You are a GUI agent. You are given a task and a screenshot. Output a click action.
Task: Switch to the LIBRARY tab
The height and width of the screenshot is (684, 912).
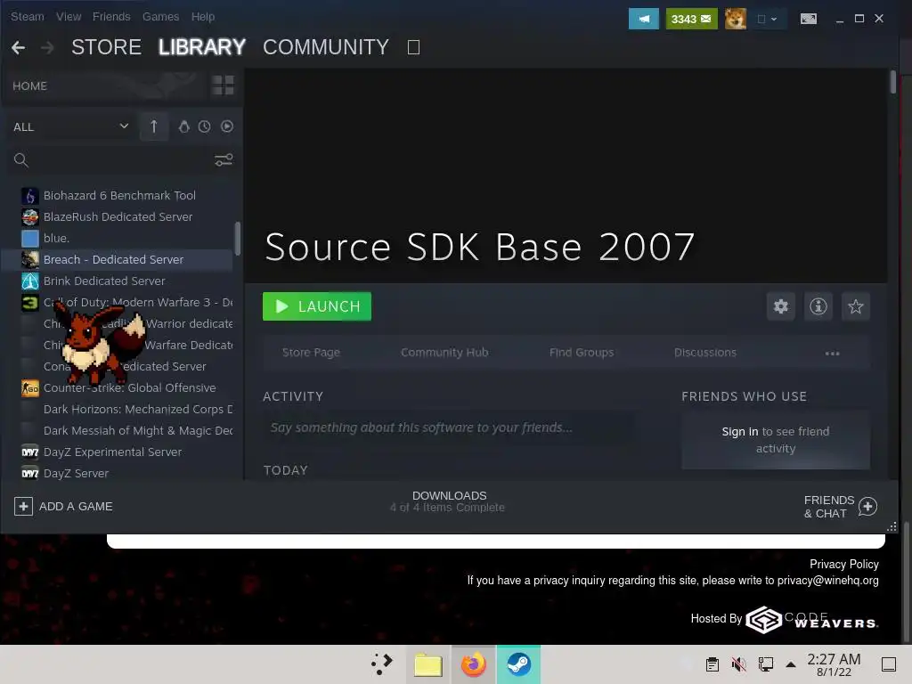202,47
